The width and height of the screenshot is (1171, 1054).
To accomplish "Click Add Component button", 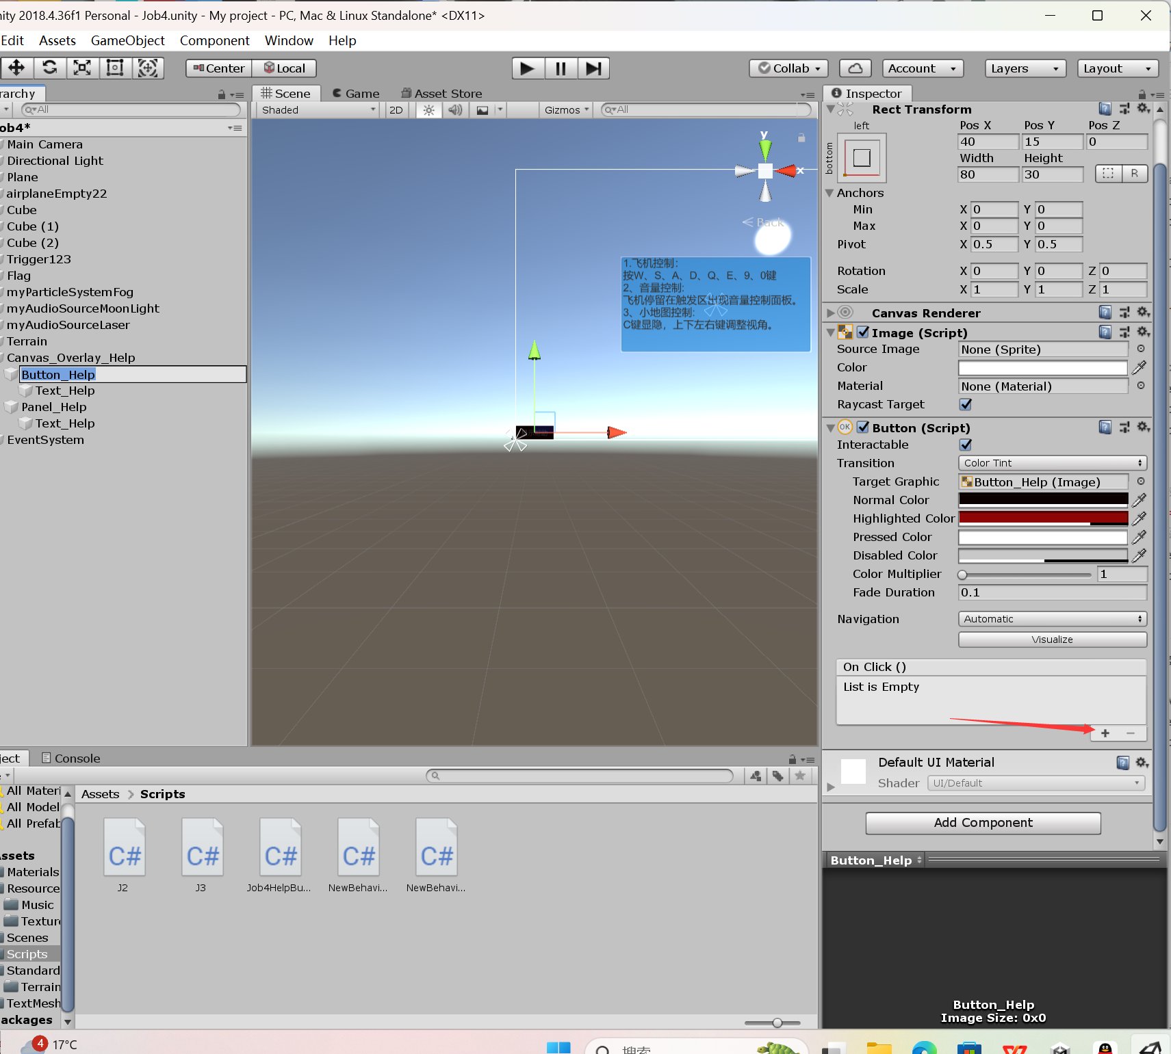I will [983, 823].
